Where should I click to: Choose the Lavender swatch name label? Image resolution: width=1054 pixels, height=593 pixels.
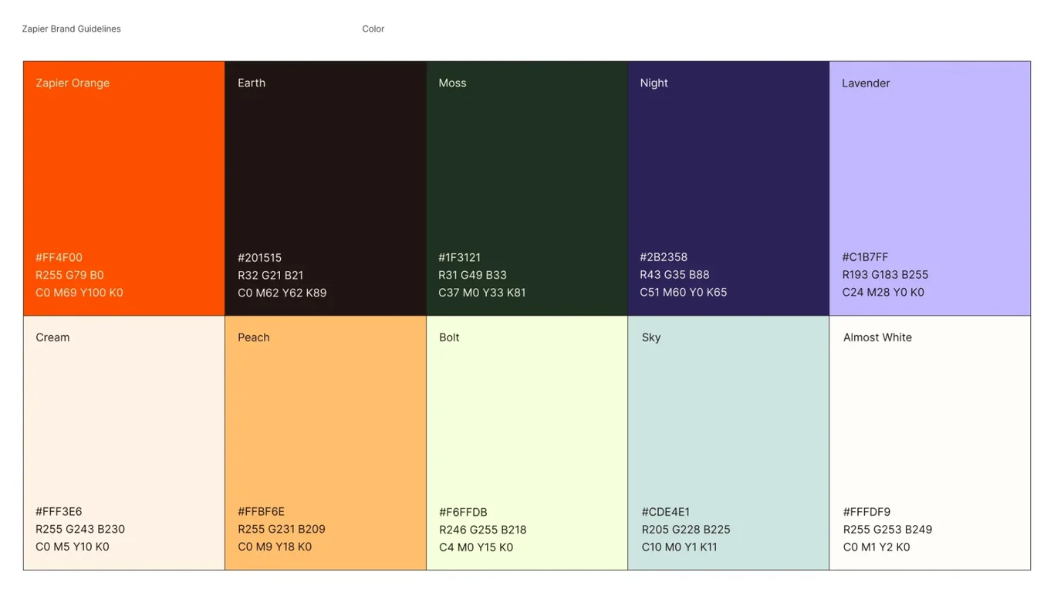pyautogui.click(x=866, y=83)
